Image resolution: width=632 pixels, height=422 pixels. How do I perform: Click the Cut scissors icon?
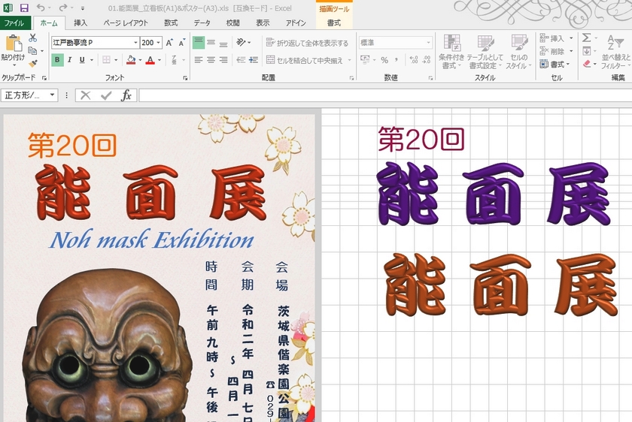tap(33, 38)
